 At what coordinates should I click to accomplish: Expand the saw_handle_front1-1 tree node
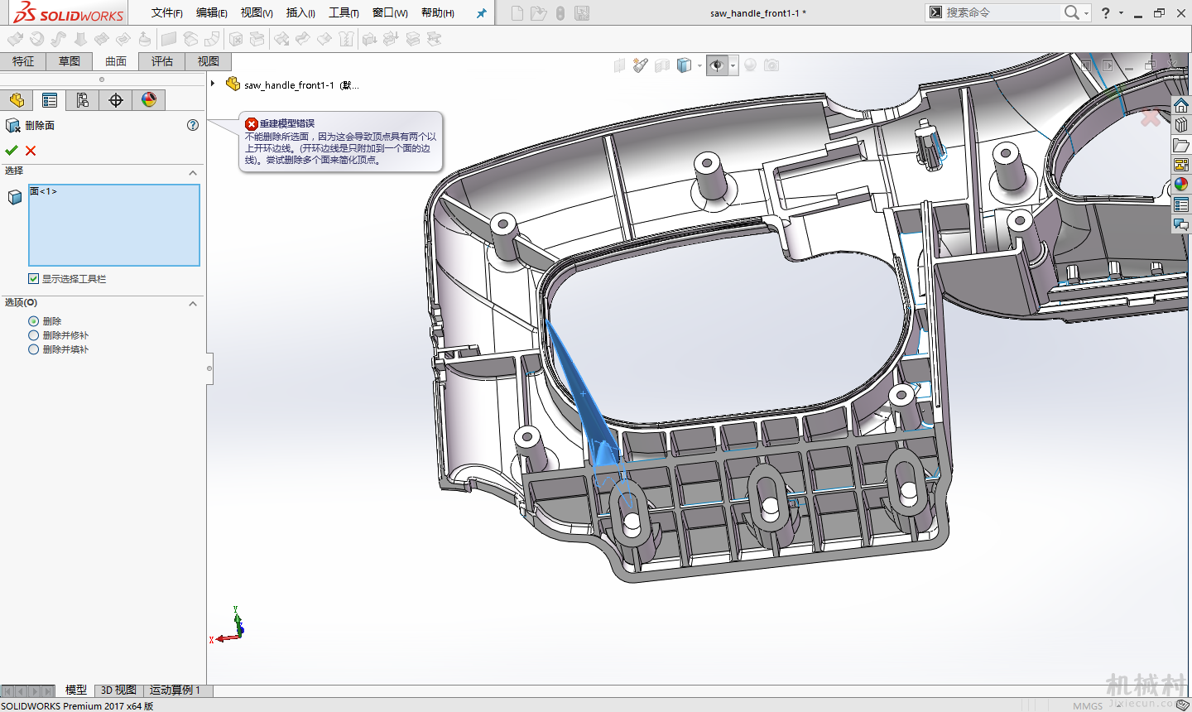[214, 84]
